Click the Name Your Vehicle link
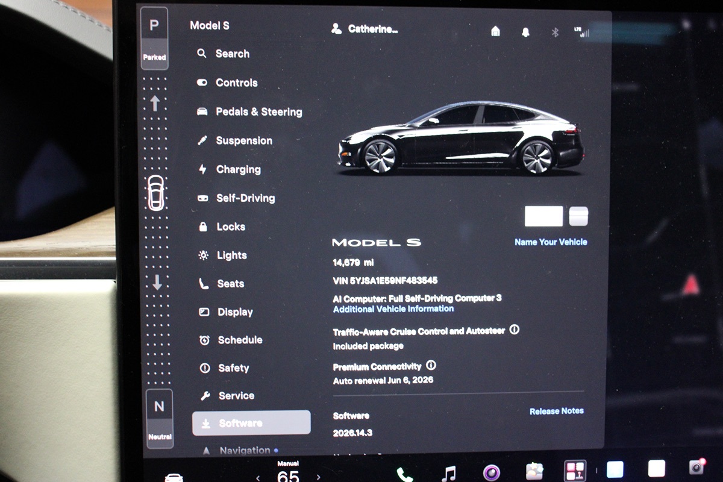The width and height of the screenshot is (723, 482). 551,242
